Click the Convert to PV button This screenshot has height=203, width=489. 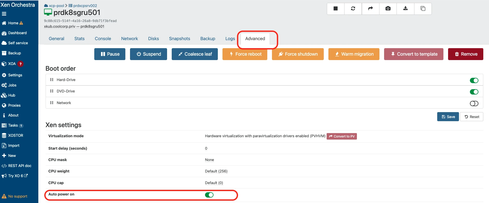coord(342,136)
